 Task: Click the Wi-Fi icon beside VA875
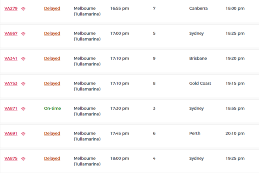(23, 159)
